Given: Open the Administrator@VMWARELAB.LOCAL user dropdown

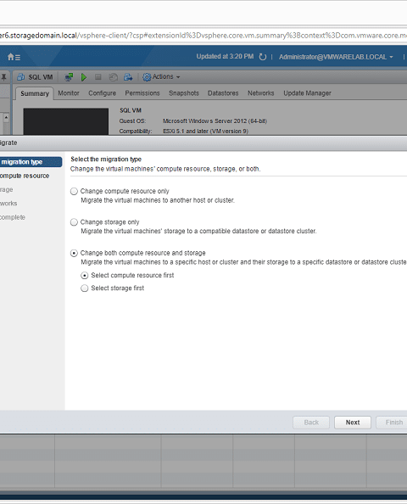Looking at the screenshot, I should tap(336, 57).
